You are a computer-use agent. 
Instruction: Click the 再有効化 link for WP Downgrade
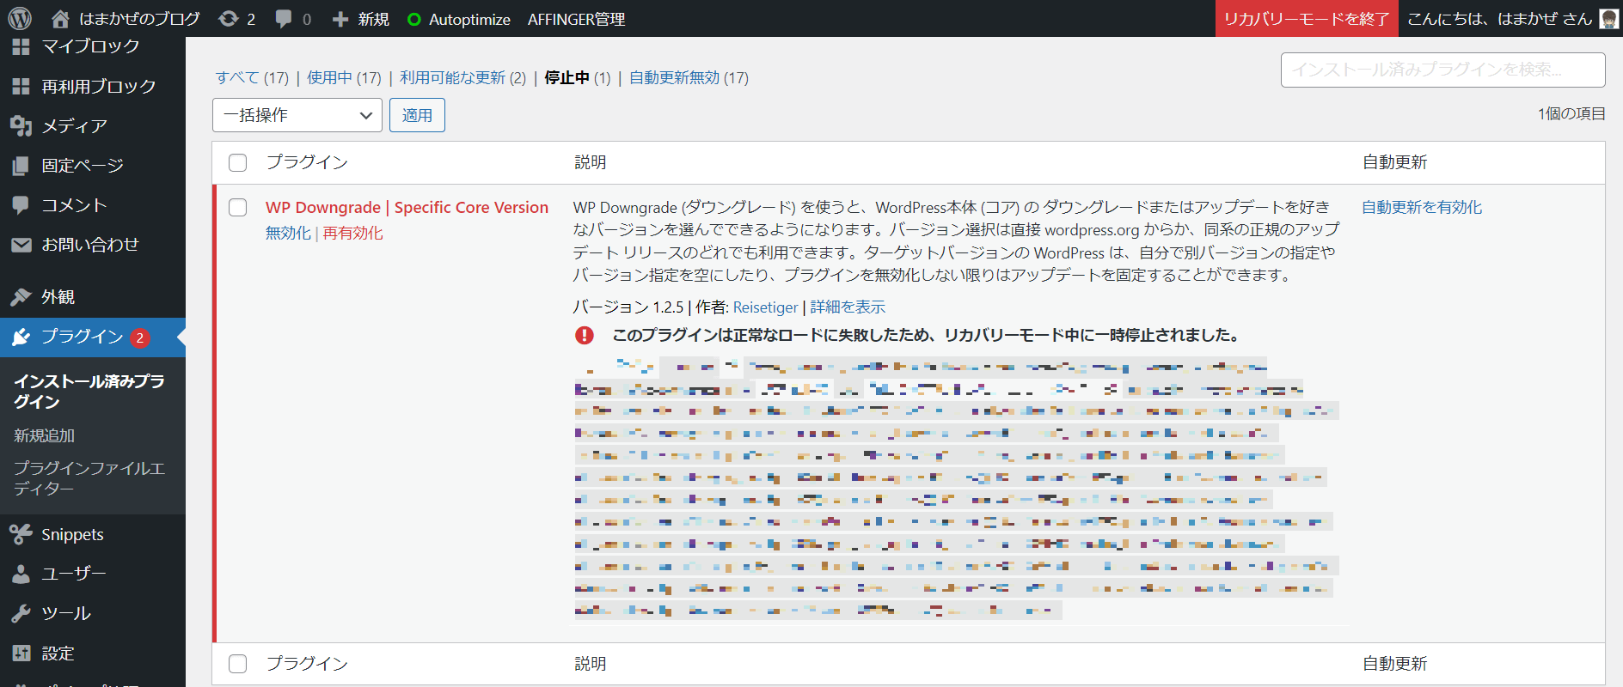[353, 233]
